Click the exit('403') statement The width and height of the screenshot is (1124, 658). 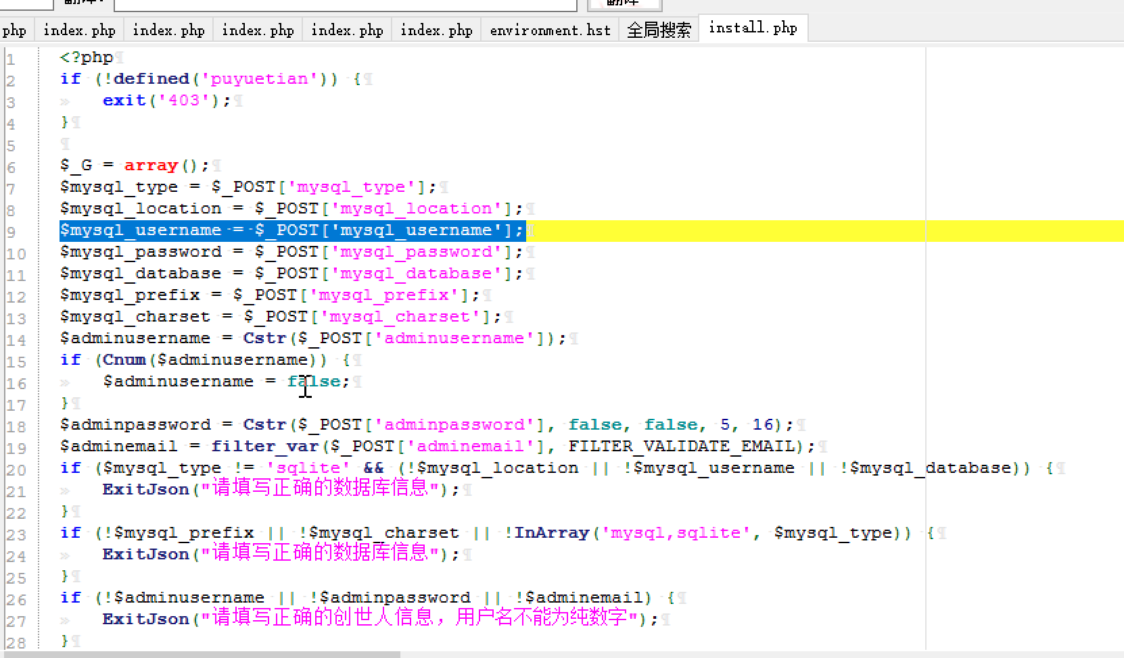coord(166,101)
